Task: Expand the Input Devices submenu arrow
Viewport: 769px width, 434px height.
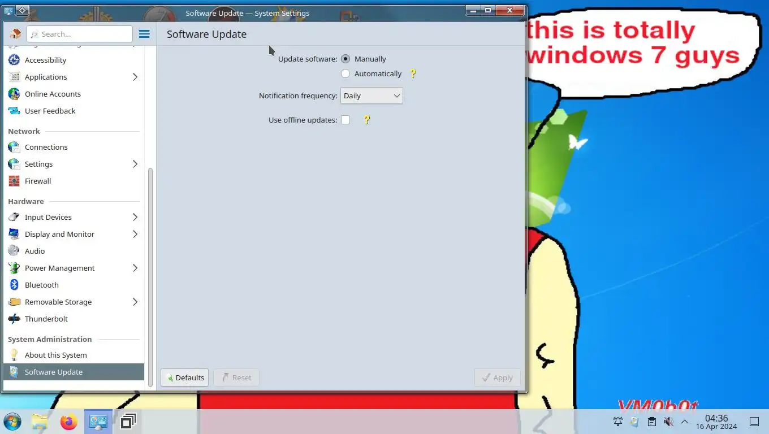Action: tap(135, 217)
